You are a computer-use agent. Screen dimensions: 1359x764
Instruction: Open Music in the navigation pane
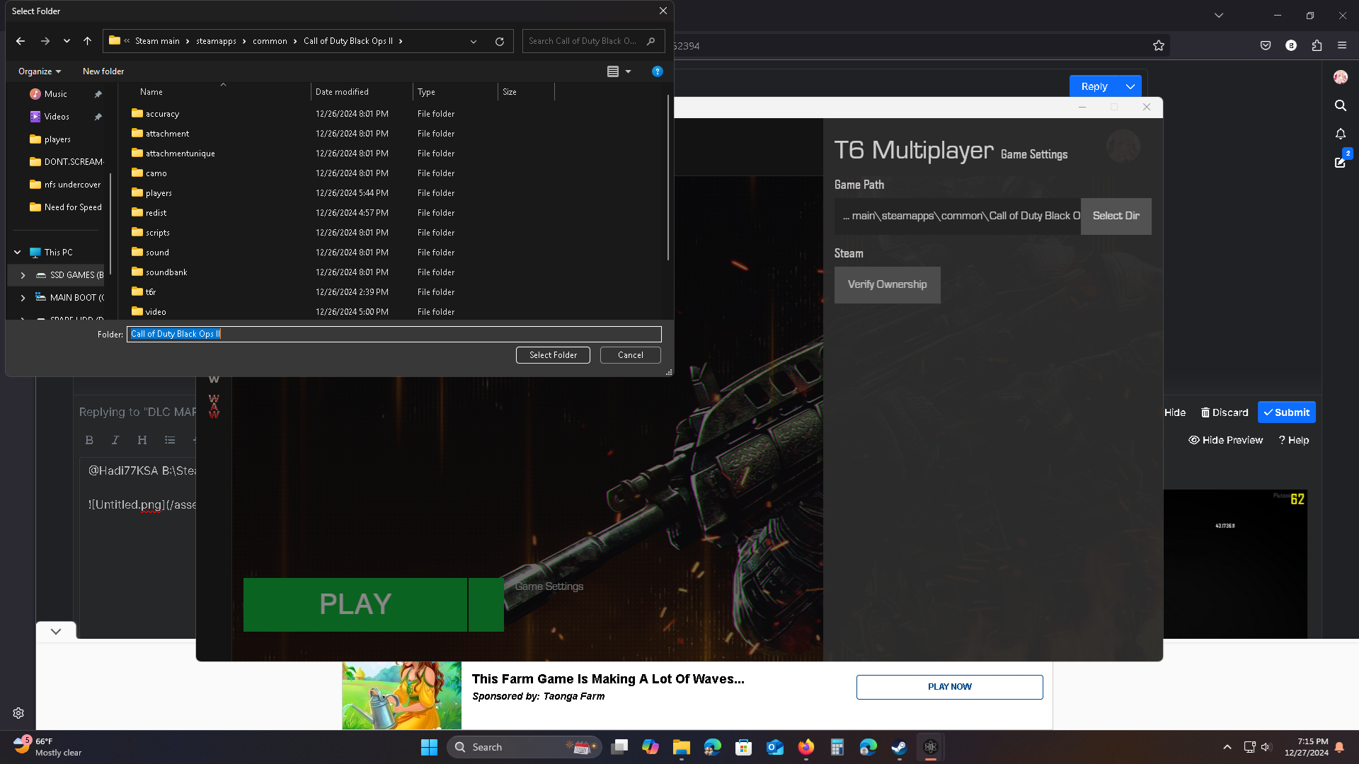(x=56, y=94)
